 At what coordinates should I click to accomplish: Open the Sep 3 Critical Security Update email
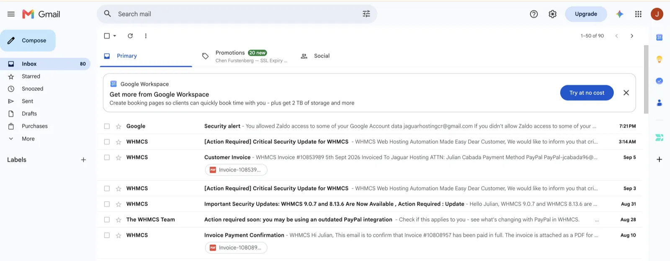(370, 189)
